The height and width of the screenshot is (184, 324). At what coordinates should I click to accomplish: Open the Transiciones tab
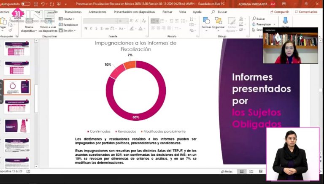pos(73,12)
